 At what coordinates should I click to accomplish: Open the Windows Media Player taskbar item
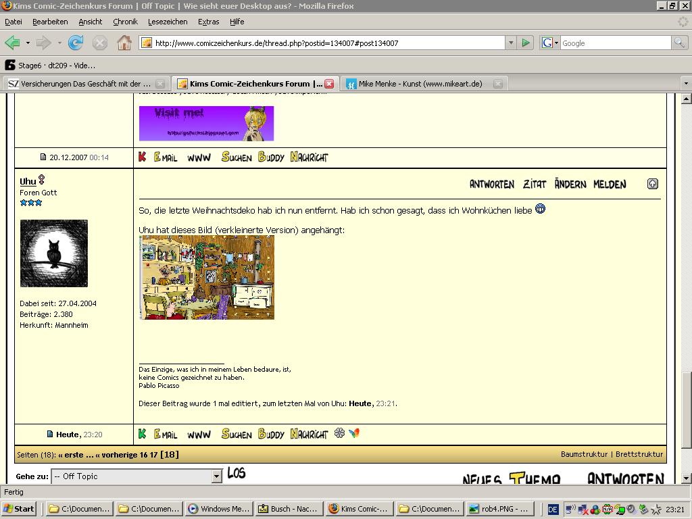pos(219,509)
